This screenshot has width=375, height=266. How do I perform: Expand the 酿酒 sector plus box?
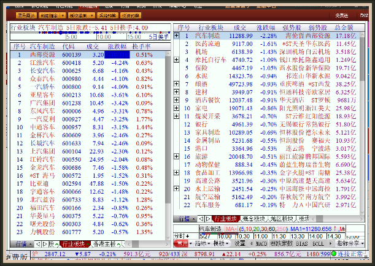(177, 84)
